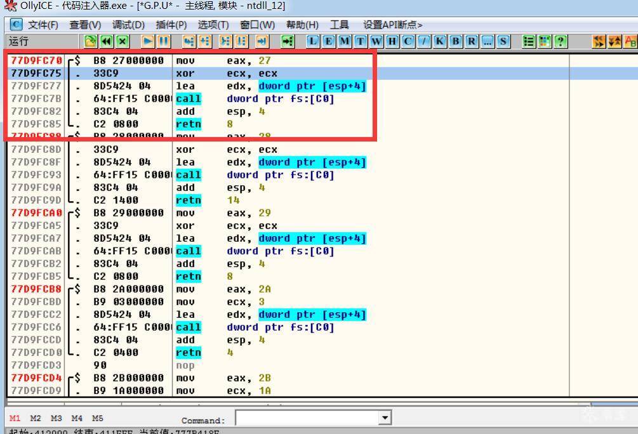
Task: Click the Go to address icon
Action: 288,41
